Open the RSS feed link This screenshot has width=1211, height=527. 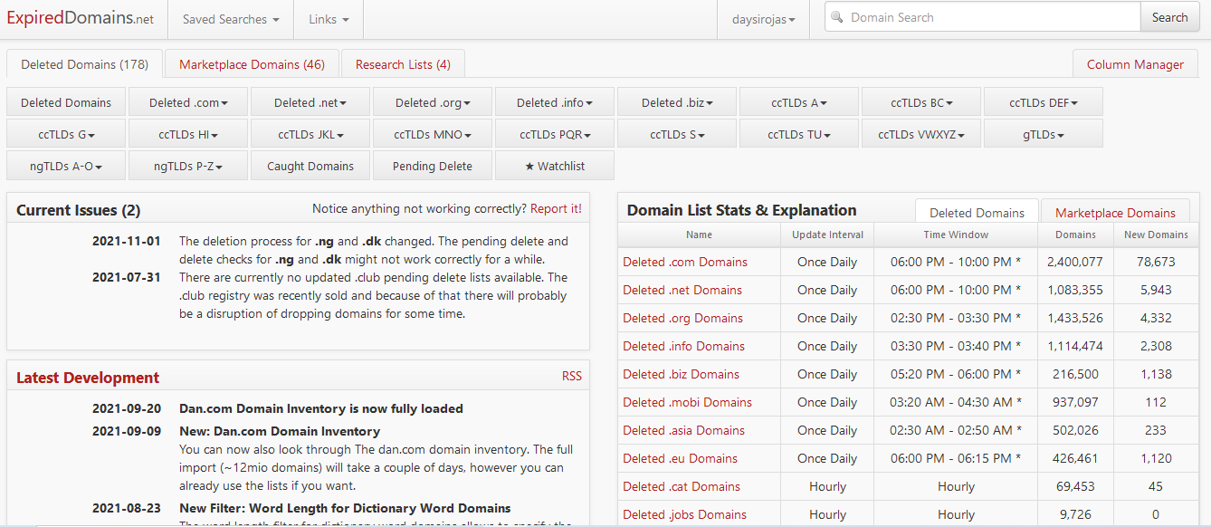571,377
